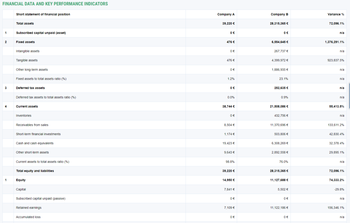Select 'Subscribed capital unpaid (asset)' row label
Image resolution: width=350 pixels, height=223 pixels.
(41, 33)
